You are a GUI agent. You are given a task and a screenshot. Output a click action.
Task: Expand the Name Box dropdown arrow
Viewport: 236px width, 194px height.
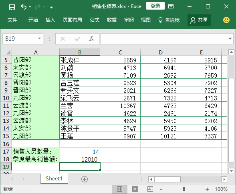pyautogui.click(x=39, y=39)
